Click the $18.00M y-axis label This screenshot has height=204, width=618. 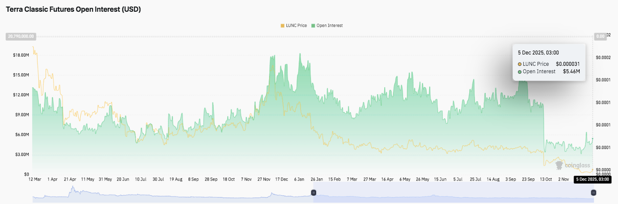tap(20, 55)
